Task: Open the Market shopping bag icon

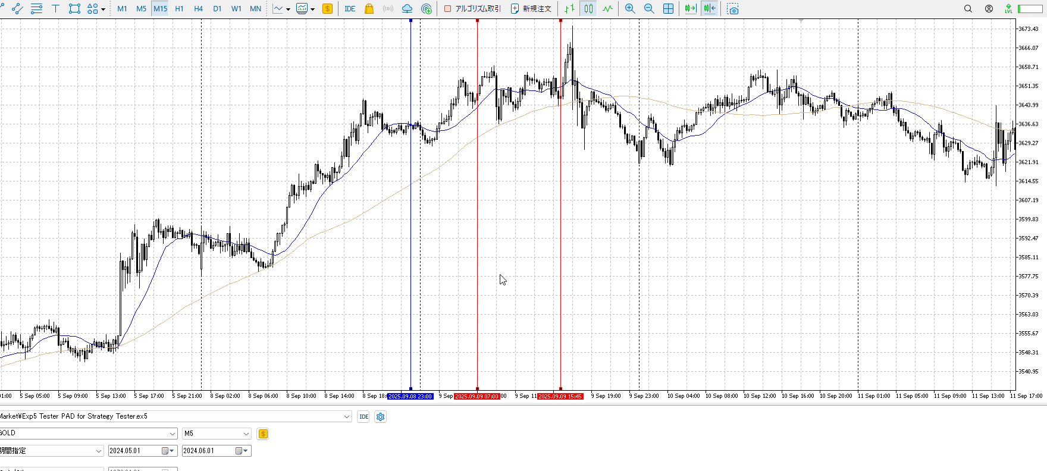Action: click(369, 8)
